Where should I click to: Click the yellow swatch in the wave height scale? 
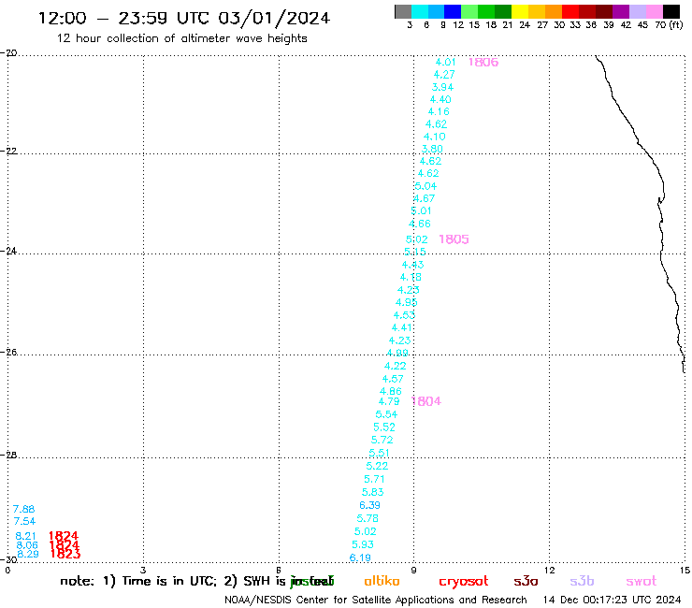coord(520,11)
